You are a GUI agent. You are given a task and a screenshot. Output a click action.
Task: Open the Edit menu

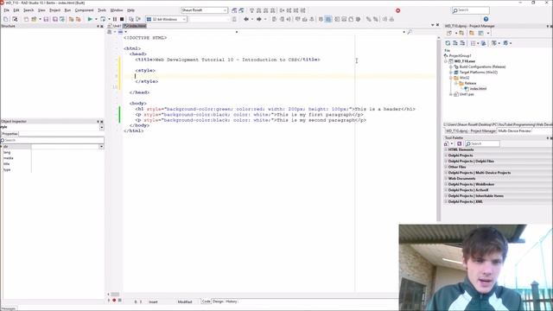coord(16,10)
